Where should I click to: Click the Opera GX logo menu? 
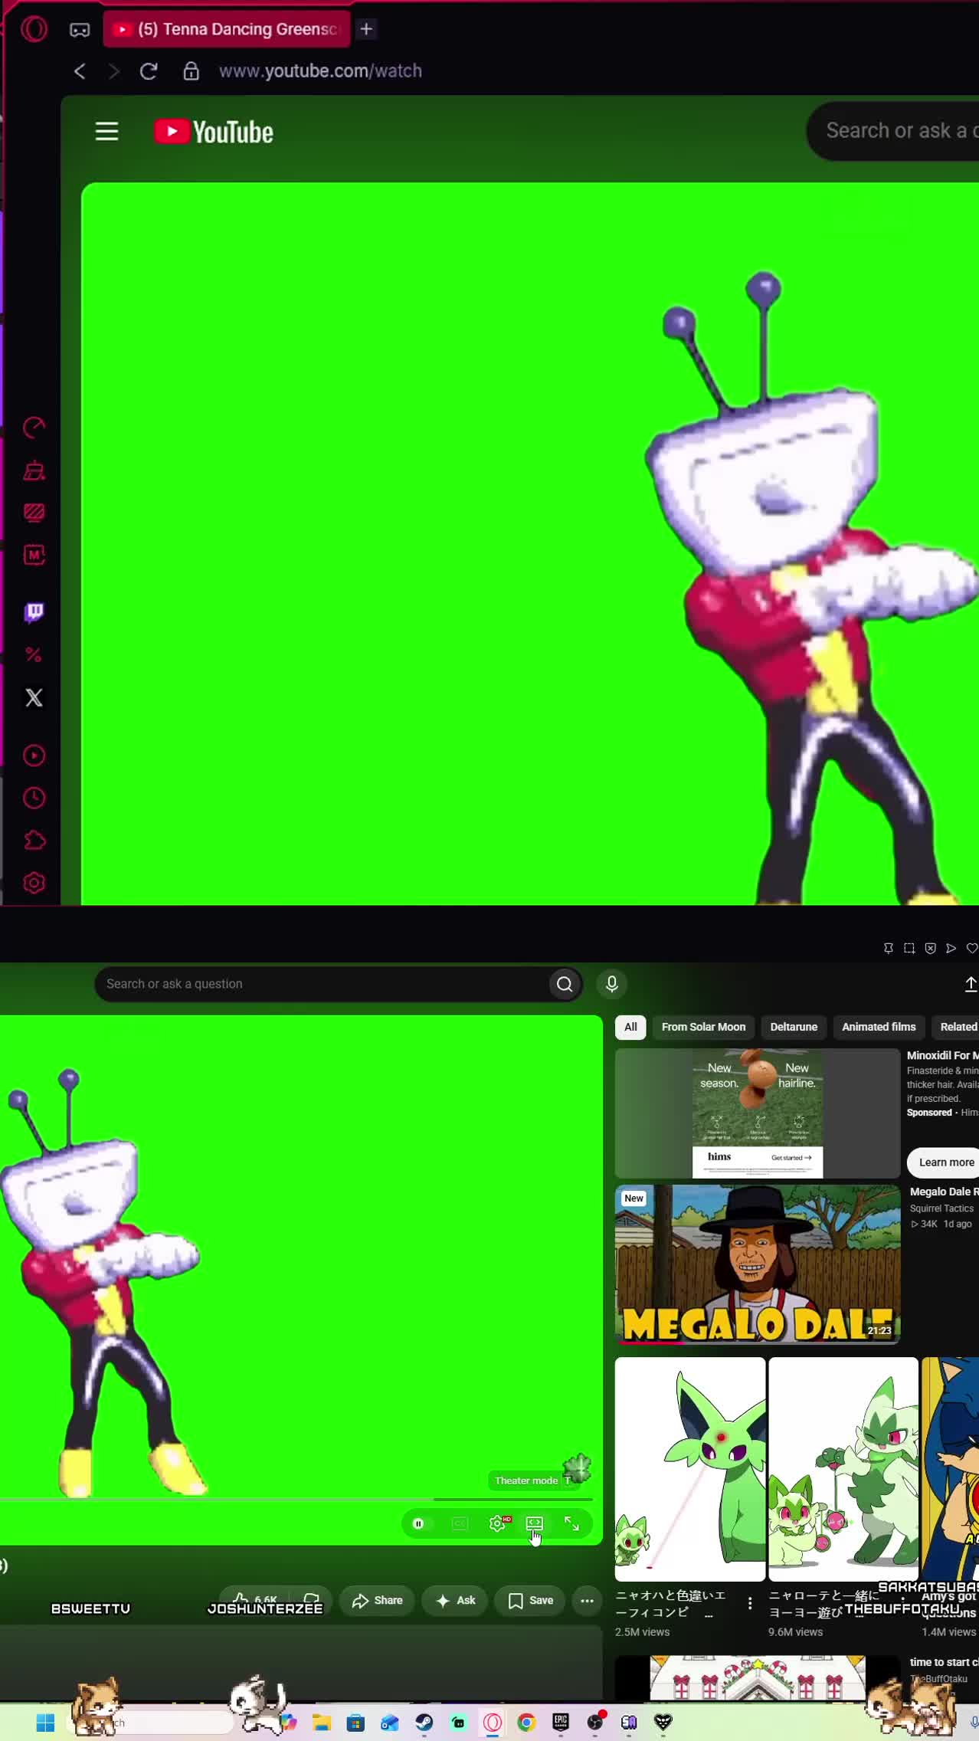34,29
